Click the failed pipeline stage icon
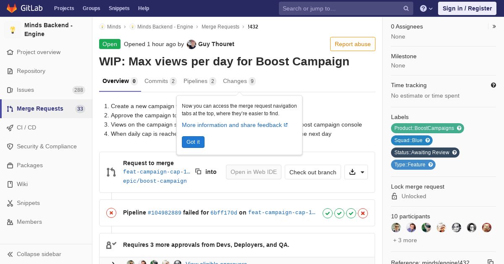This screenshot has height=264, width=504. [363, 213]
